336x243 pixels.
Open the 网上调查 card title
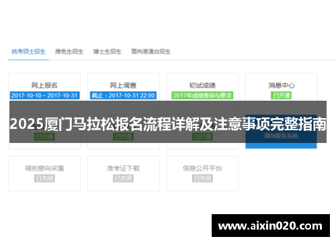point(123,85)
